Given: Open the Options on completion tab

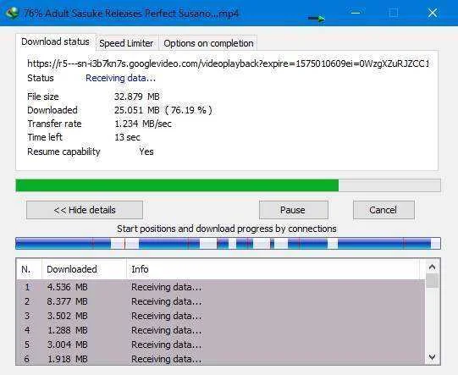Looking at the screenshot, I should [208, 43].
